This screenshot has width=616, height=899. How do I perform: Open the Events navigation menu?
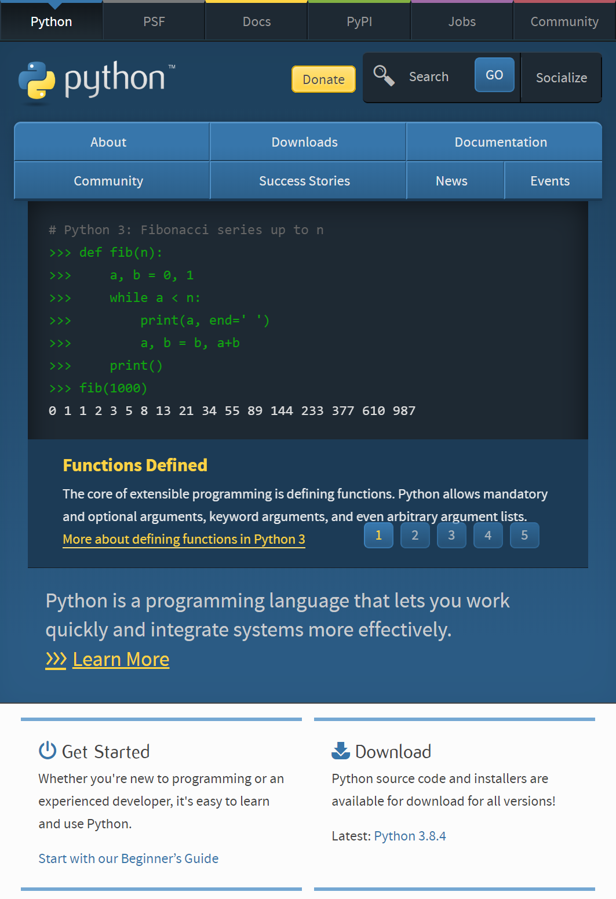[x=553, y=181]
